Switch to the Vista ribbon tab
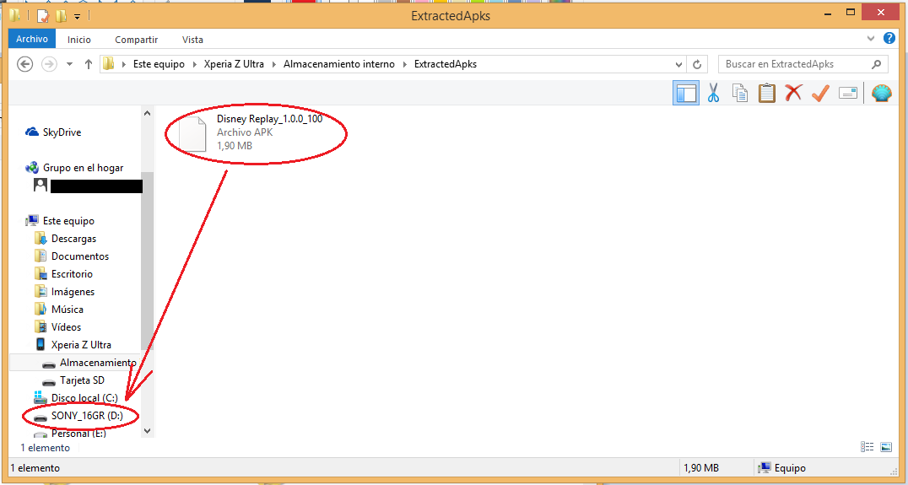 point(192,40)
